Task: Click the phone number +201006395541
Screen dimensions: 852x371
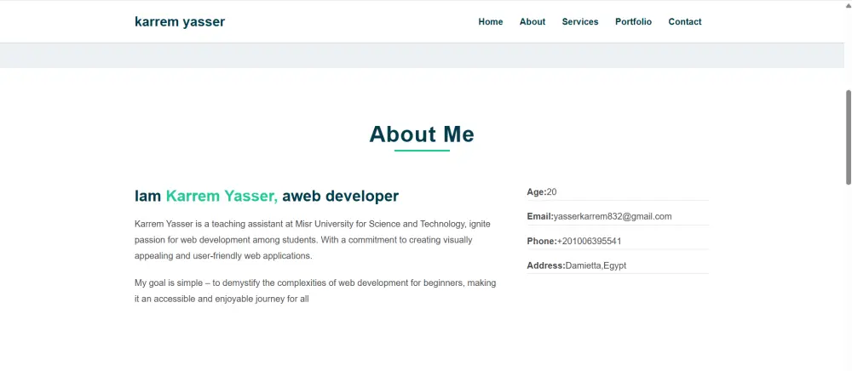Action: pyautogui.click(x=590, y=242)
